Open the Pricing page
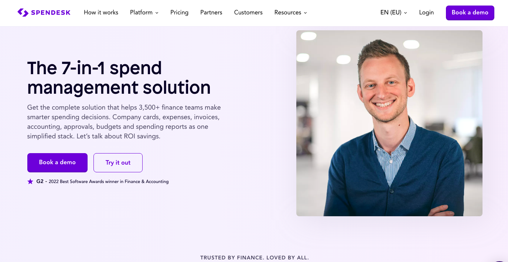 pos(179,13)
